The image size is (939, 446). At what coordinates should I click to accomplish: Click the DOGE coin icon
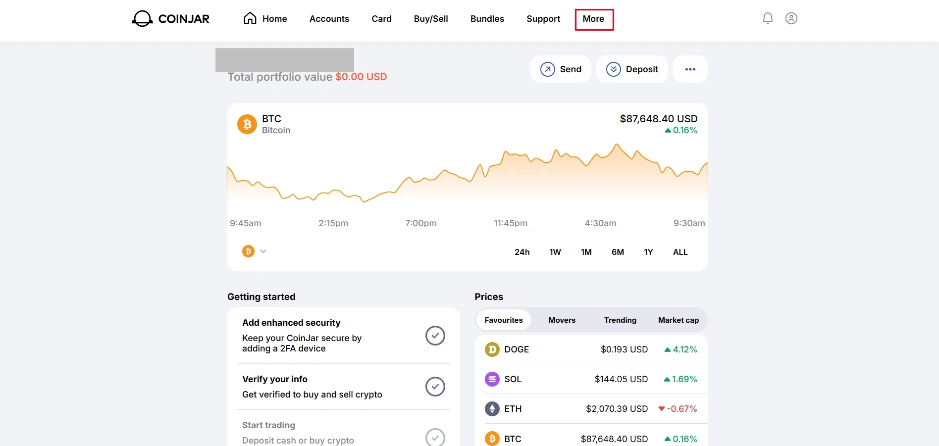coord(492,349)
